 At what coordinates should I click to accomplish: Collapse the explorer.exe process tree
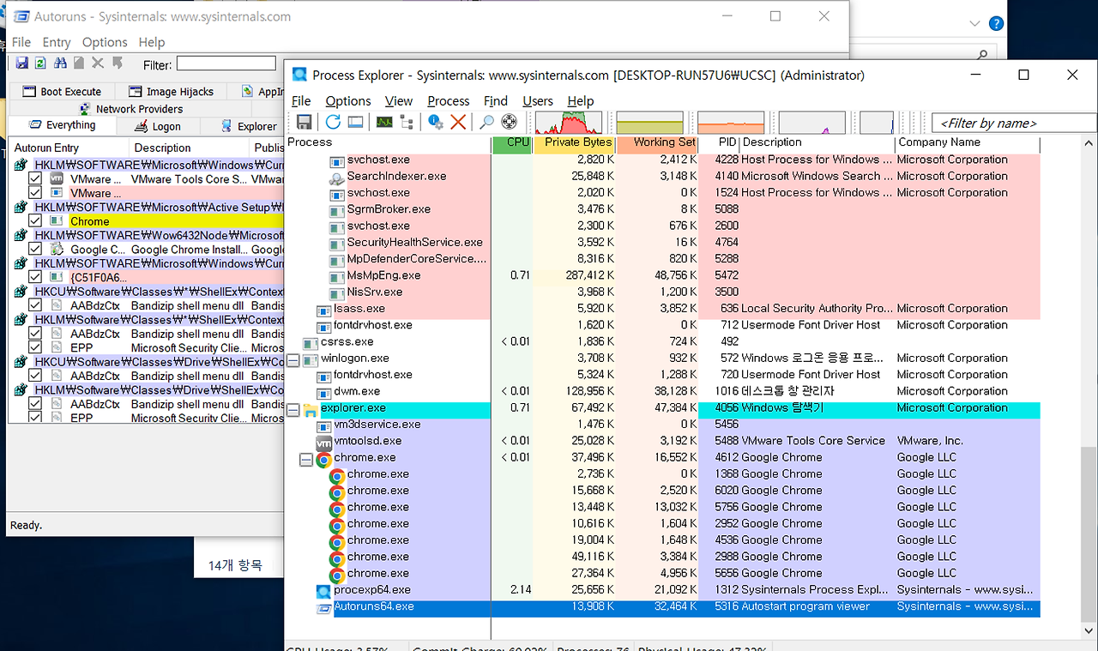(x=293, y=409)
